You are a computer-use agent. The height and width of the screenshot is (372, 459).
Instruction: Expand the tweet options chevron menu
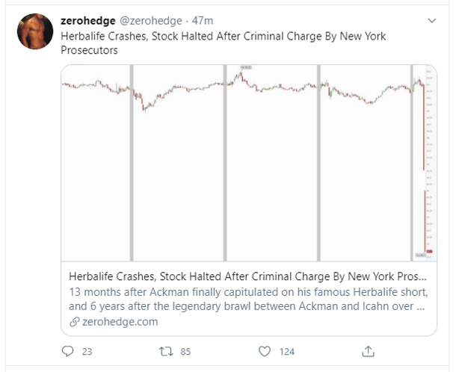click(431, 21)
